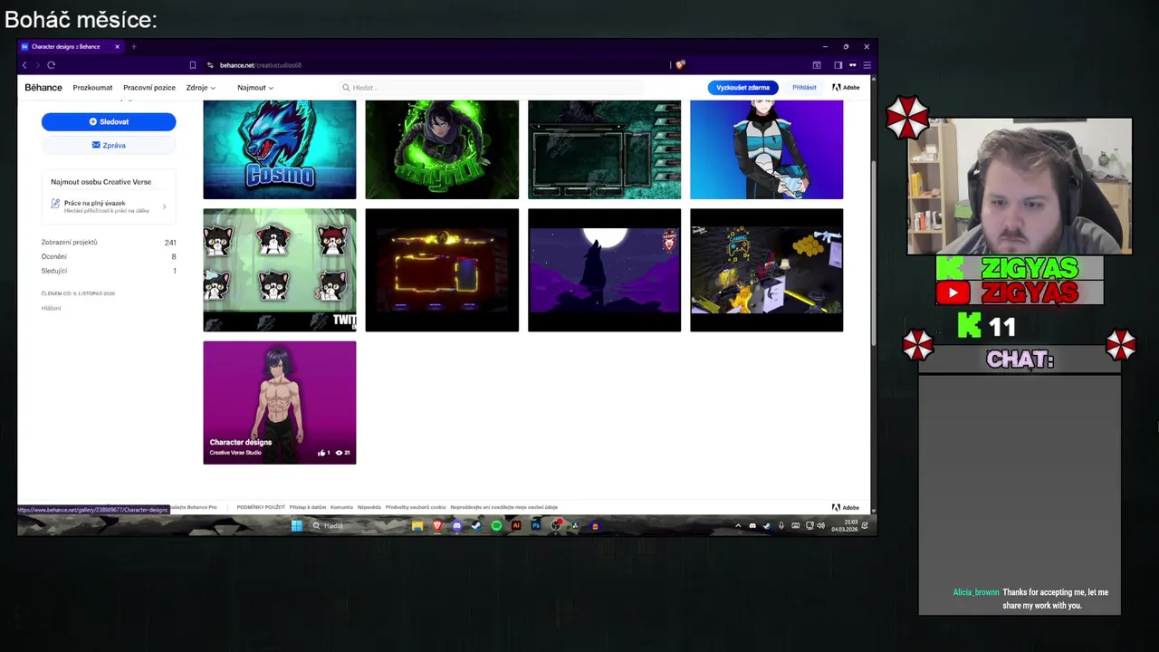
Task: Click the Sledující stat label
Action: 53,271
